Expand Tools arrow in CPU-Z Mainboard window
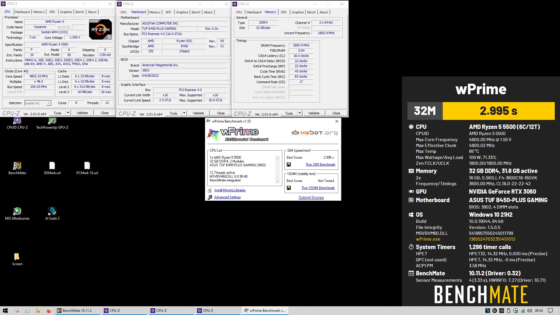This screenshot has width=560, height=315. pyautogui.click(x=184, y=113)
